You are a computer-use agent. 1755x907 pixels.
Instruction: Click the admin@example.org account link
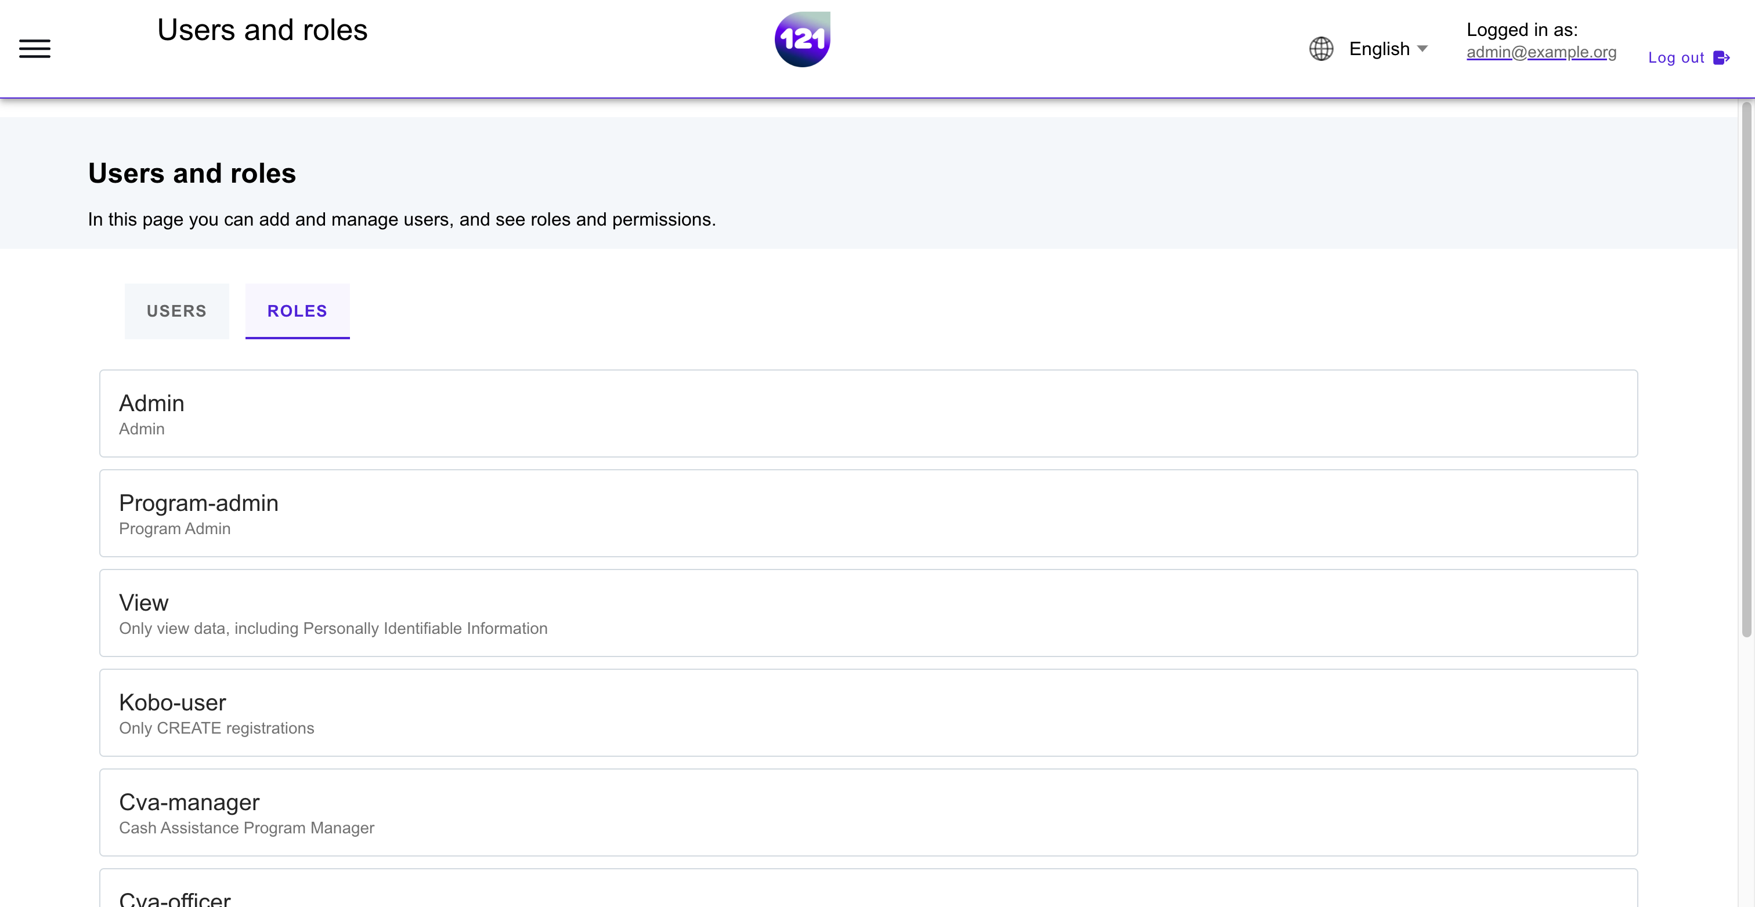pyautogui.click(x=1541, y=52)
